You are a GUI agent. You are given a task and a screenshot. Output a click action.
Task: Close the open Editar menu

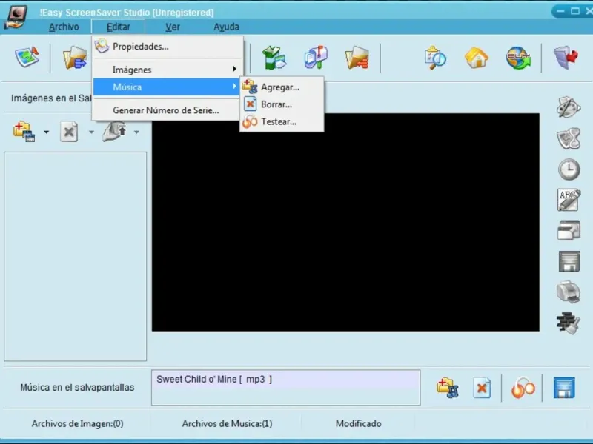click(x=118, y=27)
